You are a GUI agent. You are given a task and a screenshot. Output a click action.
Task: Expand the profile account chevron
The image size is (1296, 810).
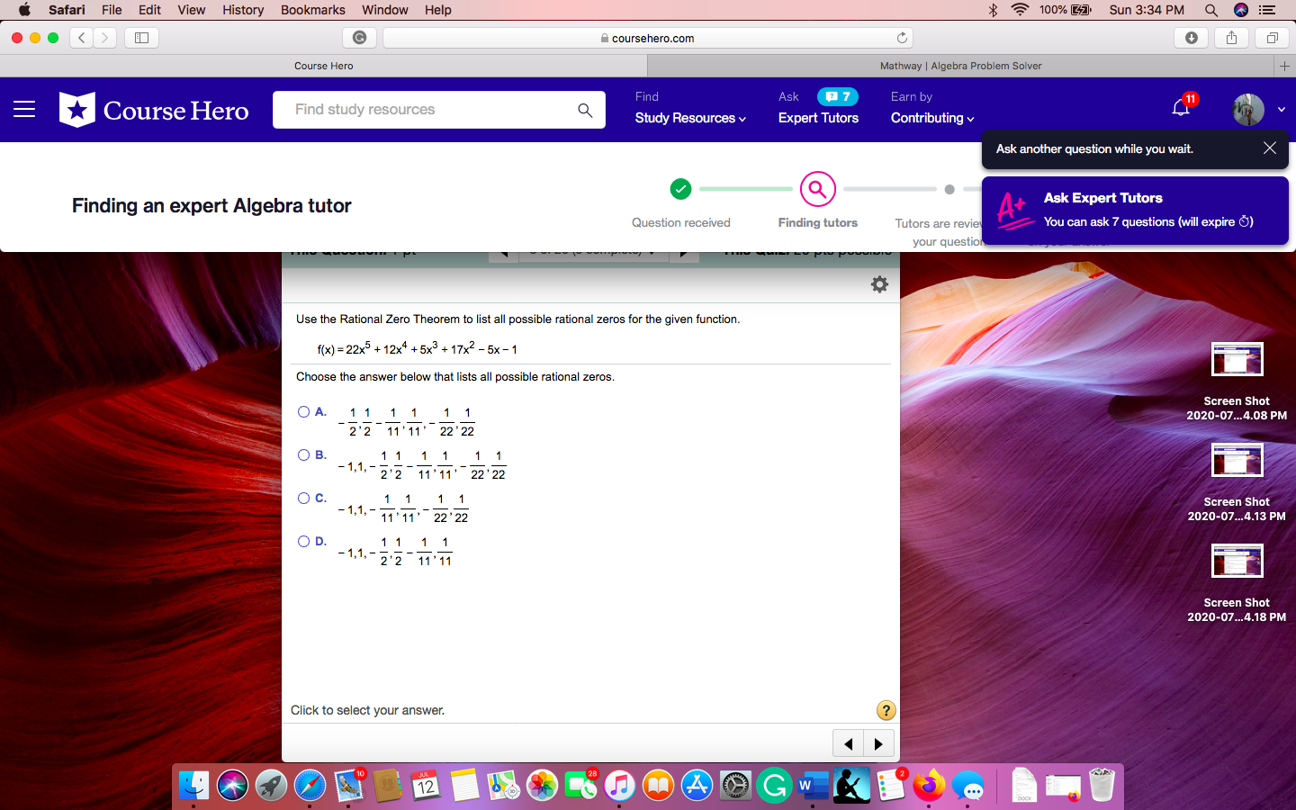pos(1282,110)
